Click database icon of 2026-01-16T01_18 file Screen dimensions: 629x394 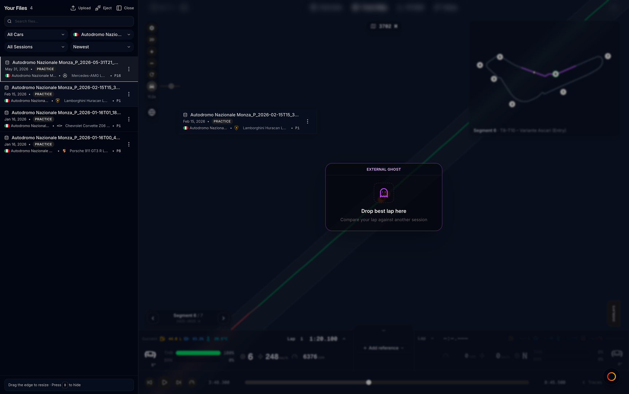(x=7, y=113)
